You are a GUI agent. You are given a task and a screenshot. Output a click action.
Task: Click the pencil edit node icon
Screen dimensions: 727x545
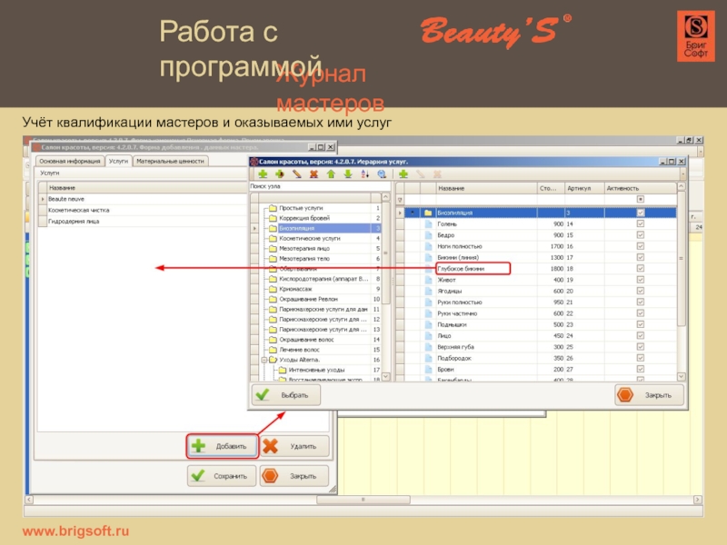(x=297, y=174)
